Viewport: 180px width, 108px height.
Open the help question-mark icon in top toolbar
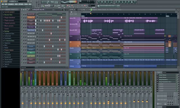pyautogui.click(x=135, y=2)
